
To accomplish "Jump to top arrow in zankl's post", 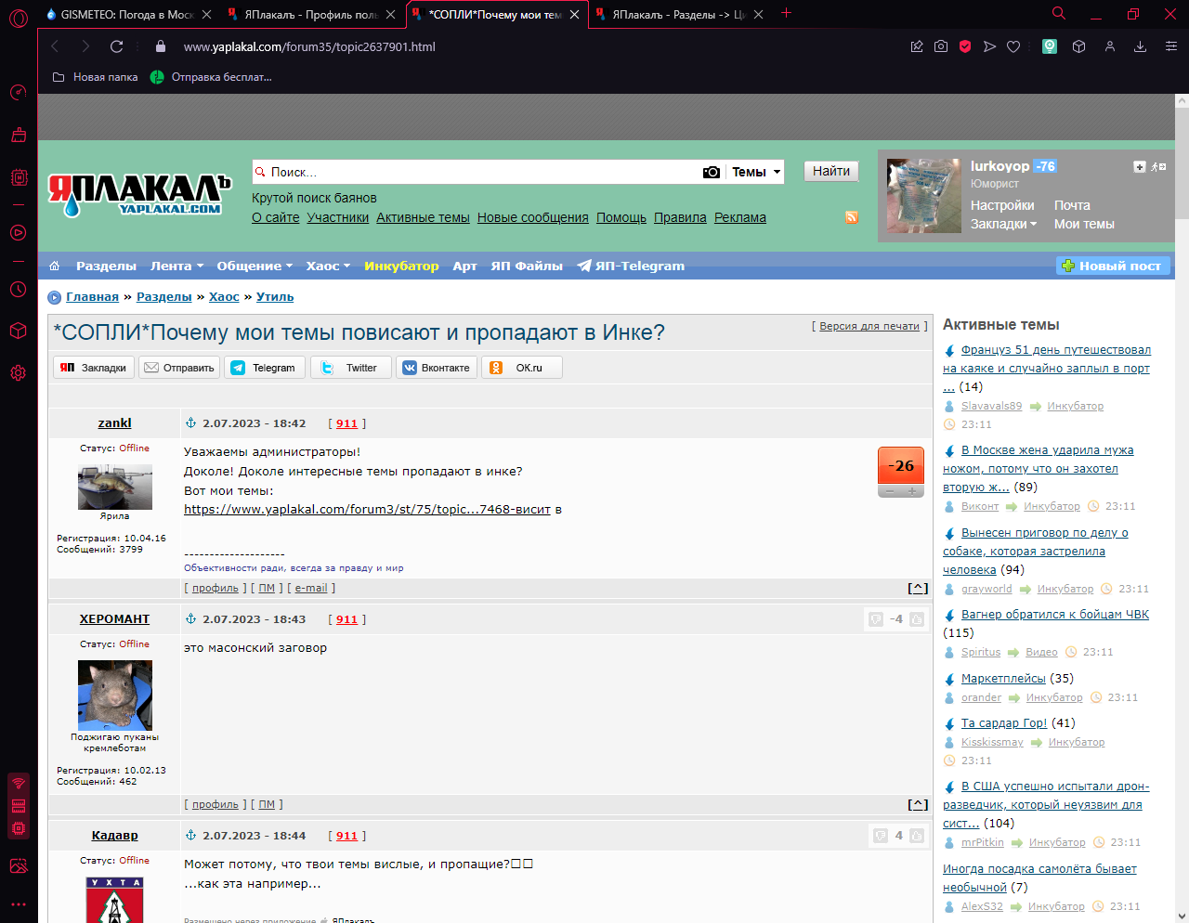I will pos(918,588).
